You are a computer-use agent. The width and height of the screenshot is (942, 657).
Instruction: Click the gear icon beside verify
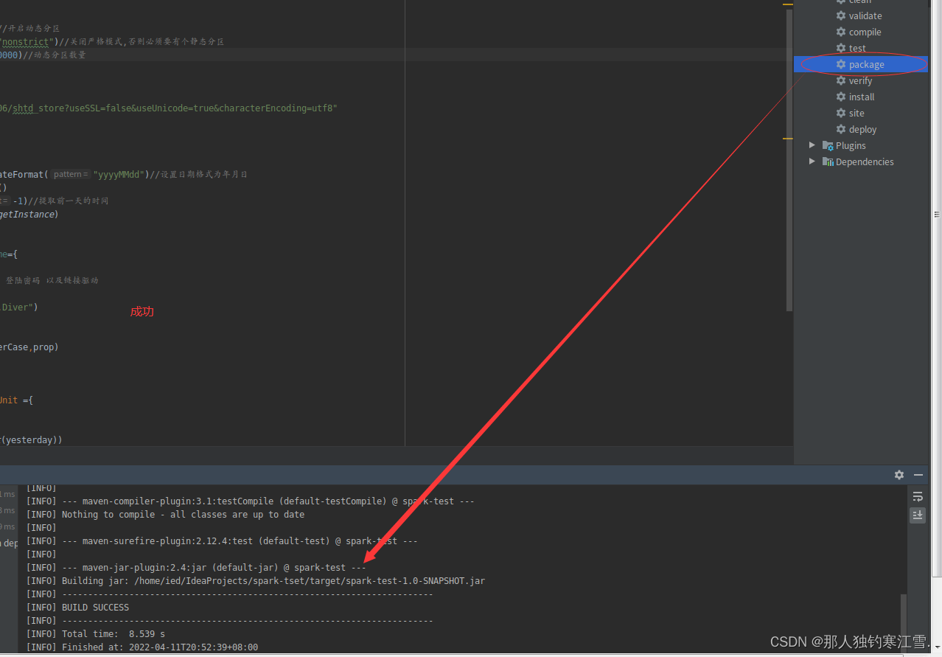[841, 80]
